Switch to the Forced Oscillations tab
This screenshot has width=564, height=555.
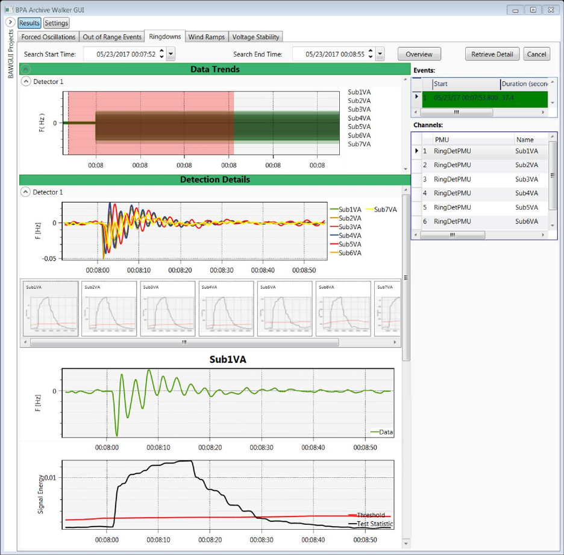48,37
